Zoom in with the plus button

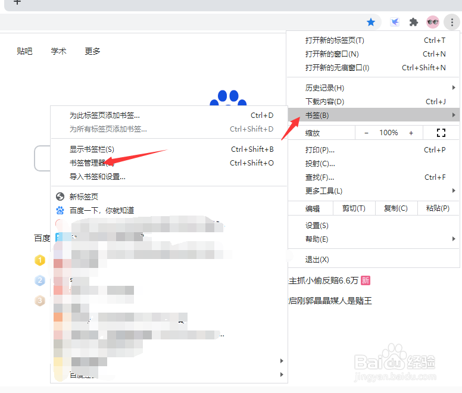(x=411, y=133)
